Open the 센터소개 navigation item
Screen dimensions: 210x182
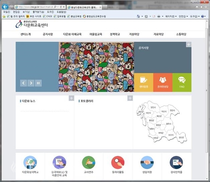(x=26, y=34)
